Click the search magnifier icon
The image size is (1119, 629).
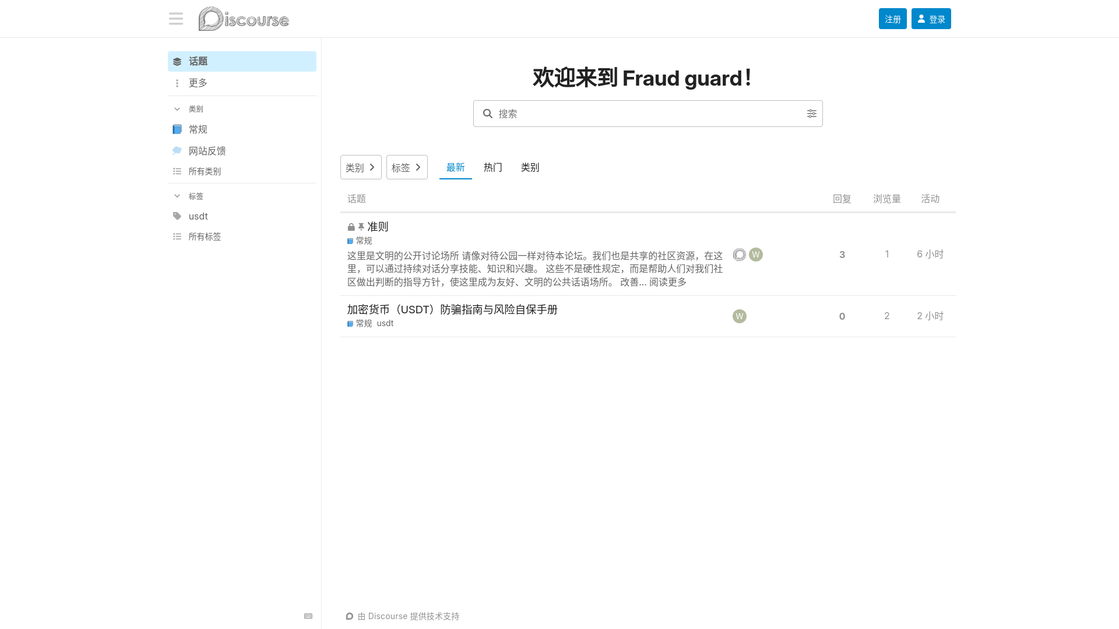pos(488,114)
